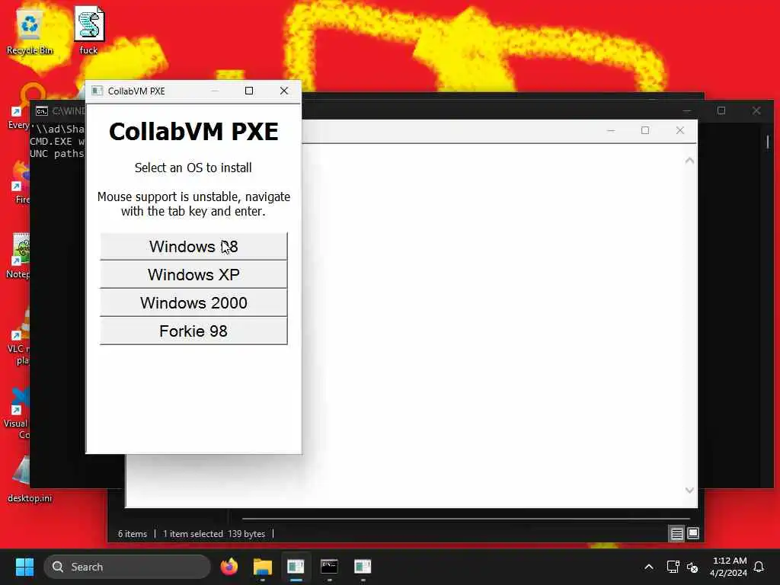Image resolution: width=780 pixels, height=585 pixels.
Task: Close the Command Prompt window
Action: (x=756, y=110)
